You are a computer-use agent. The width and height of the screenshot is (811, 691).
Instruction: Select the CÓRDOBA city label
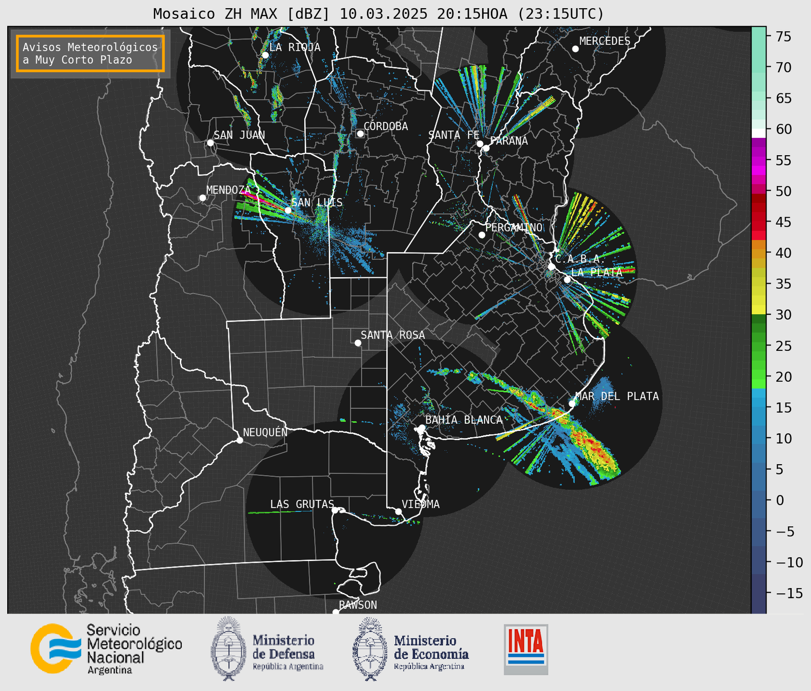pos(386,126)
